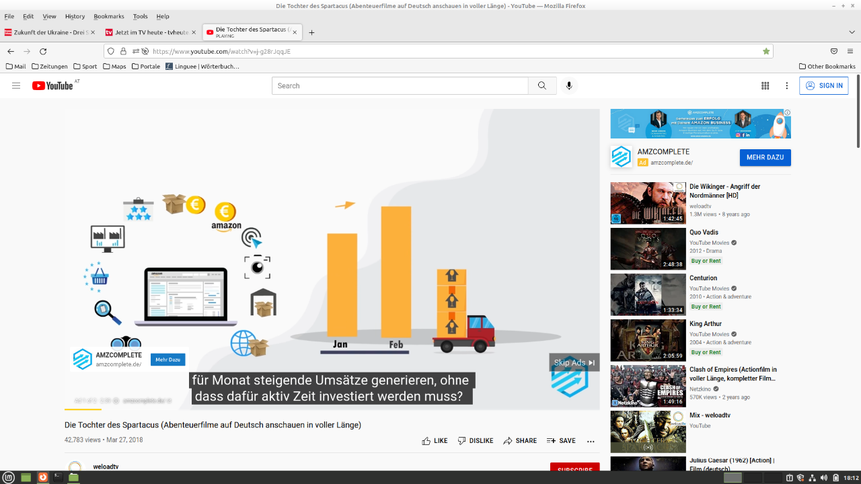Open the Bookmarks menu
861x484 pixels.
(x=109, y=16)
